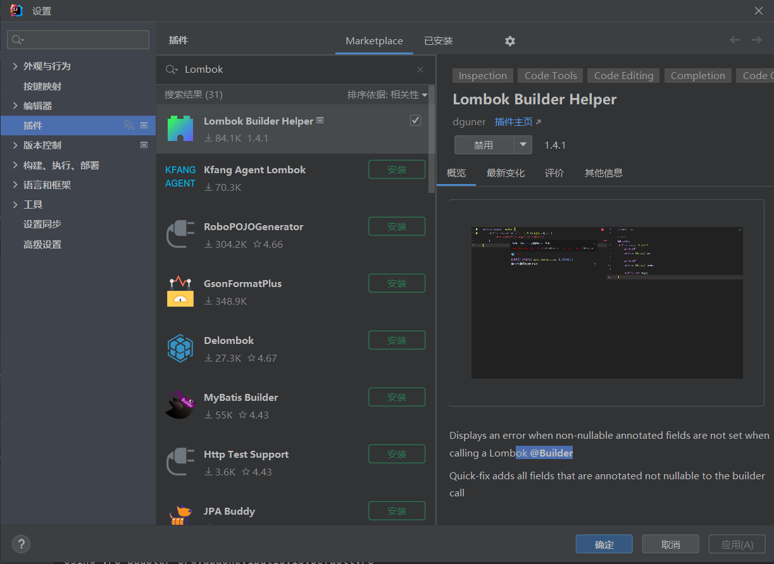Open the 其他信息 tab
The image size is (774, 564).
[x=604, y=173]
